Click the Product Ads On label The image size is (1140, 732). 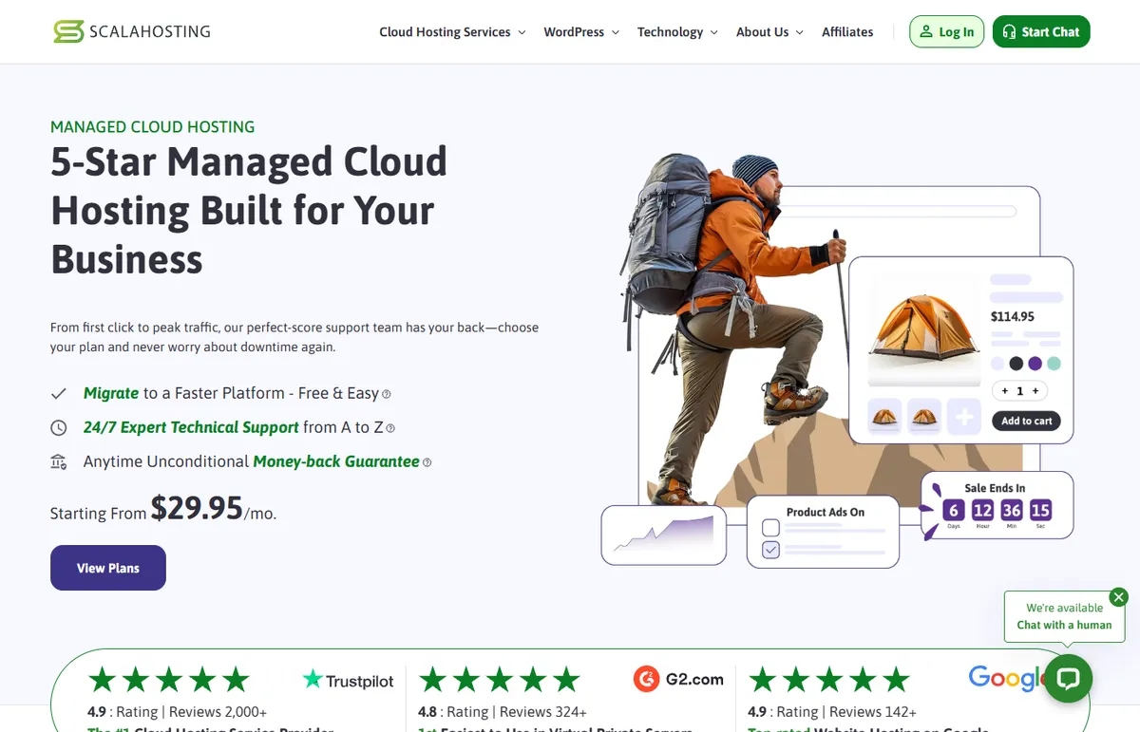coord(826,512)
